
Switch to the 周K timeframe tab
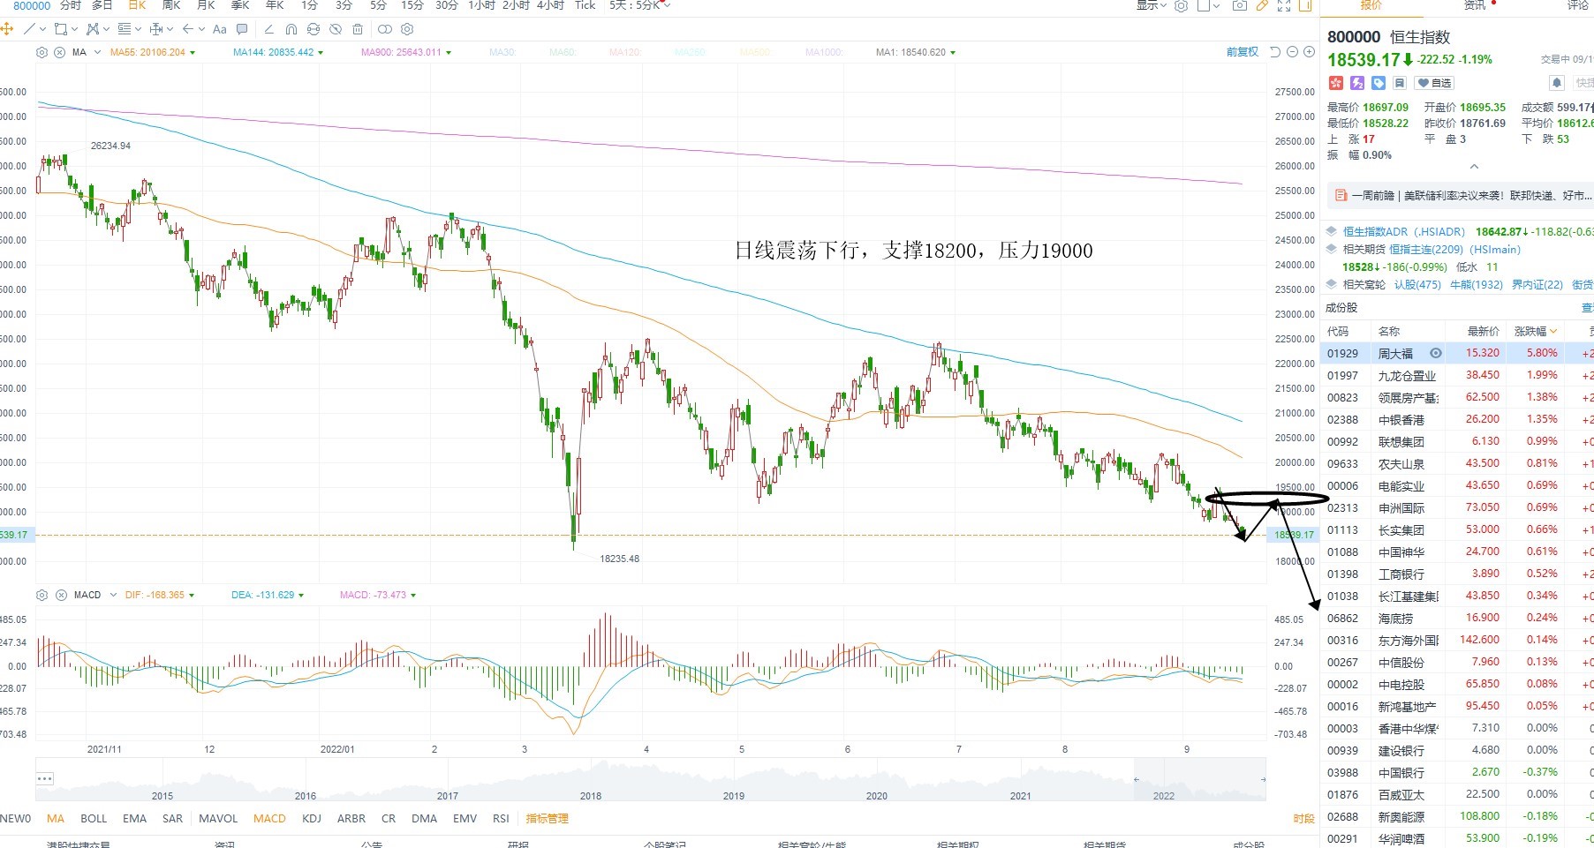[x=171, y=5]
